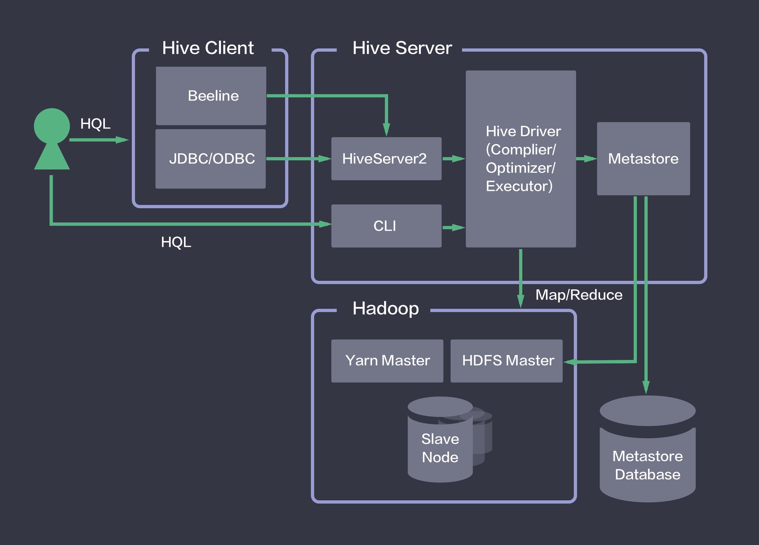
Task: Click the Hadoop group title
Action: click(x=385, y=308)
